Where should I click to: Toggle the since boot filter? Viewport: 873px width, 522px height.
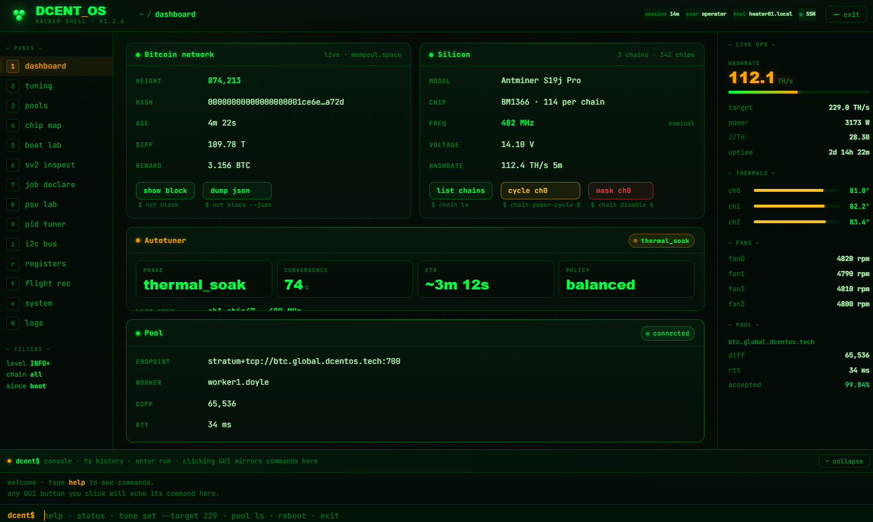pyautogui.click(x=26, y=386)
